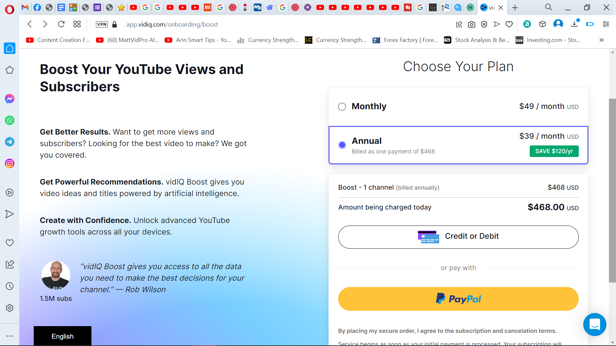616x346 pixels.
Task: Open the battery saver icon
Action: point(590,24)
